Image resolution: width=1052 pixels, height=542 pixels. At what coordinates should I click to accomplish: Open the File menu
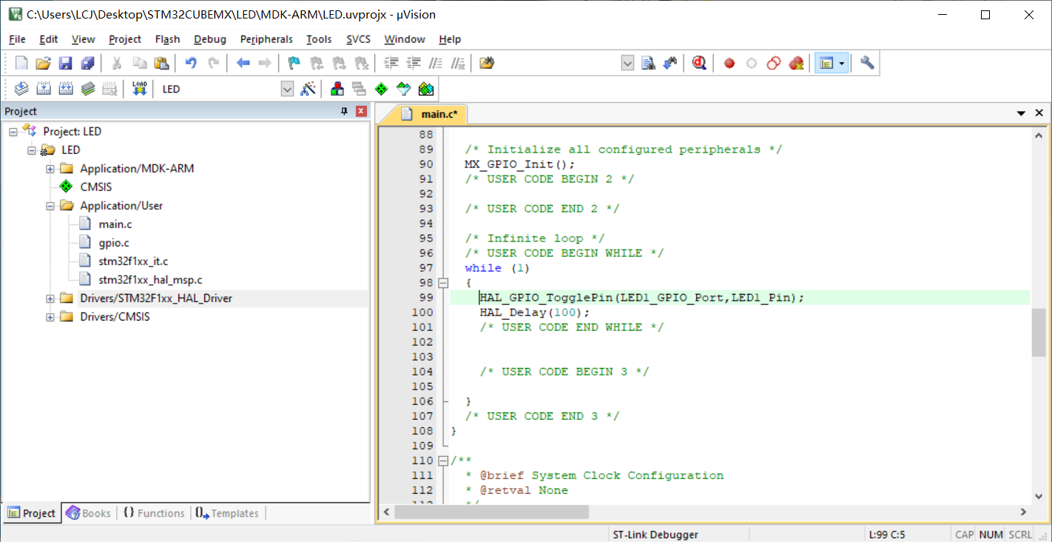coord(17,39)
